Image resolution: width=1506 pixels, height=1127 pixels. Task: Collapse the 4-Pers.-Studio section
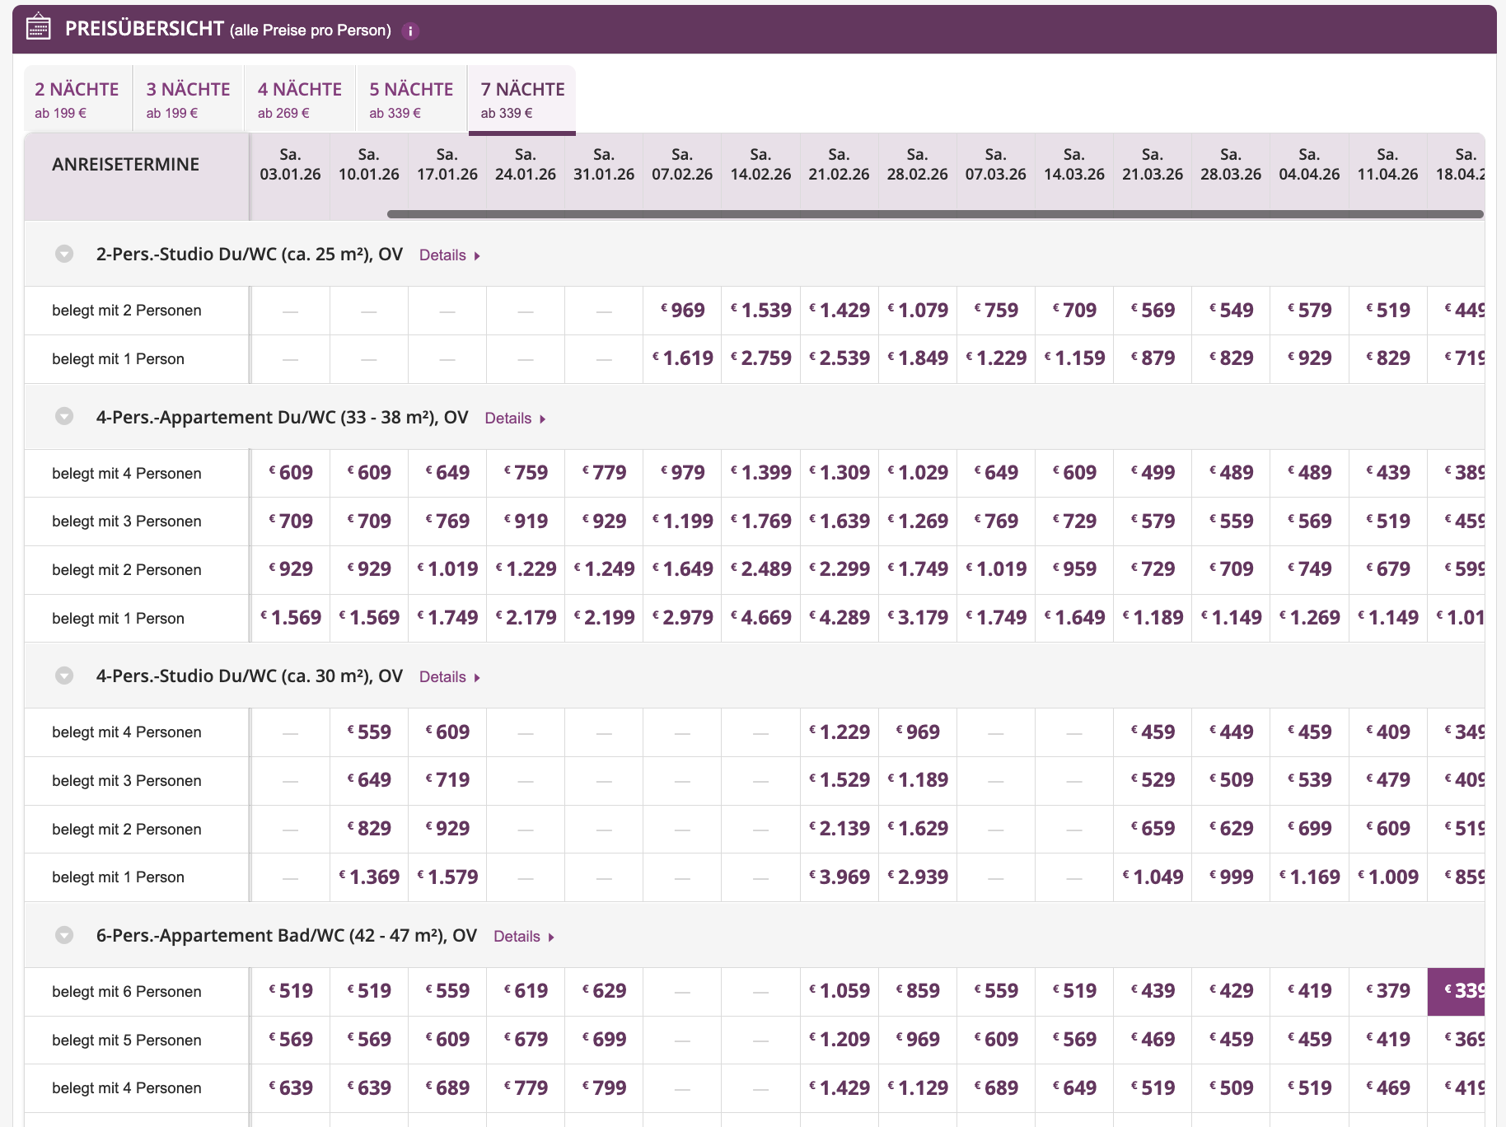tap(64, 676)
